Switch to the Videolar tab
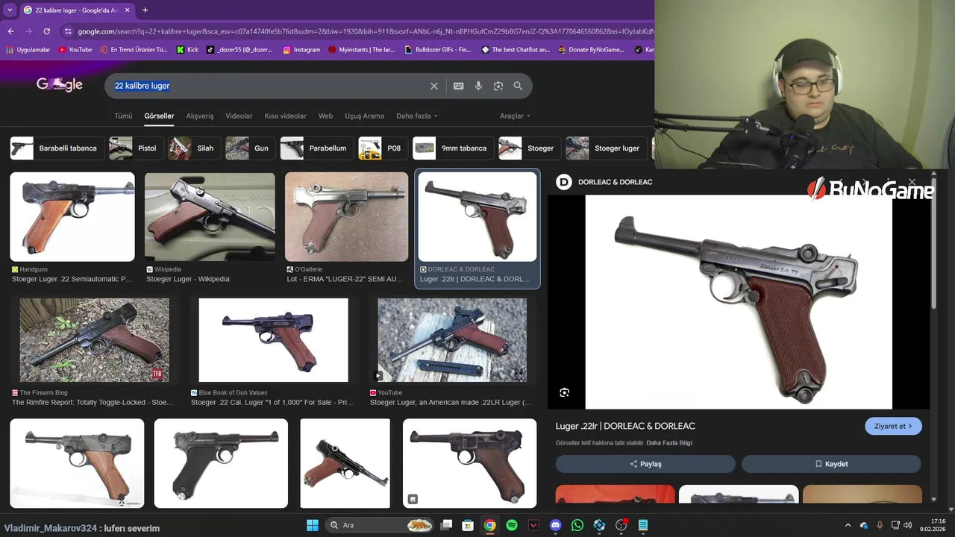This screenshot has width=955, height=537. pyautogui.click(x=239, y=116)
